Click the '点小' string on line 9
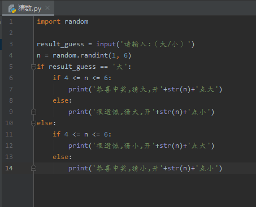 click(x=199, y=112)
